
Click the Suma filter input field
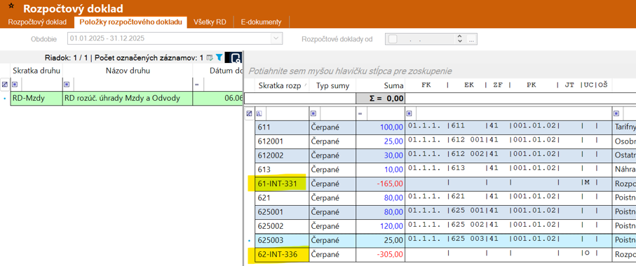point(386,114)
